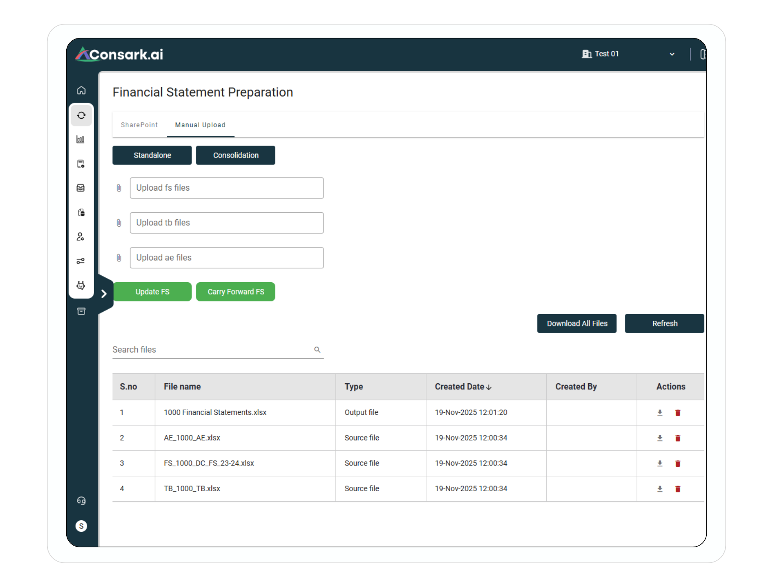
Task: Select the bar chart analytics icon in sidebar
Action: 81,139
